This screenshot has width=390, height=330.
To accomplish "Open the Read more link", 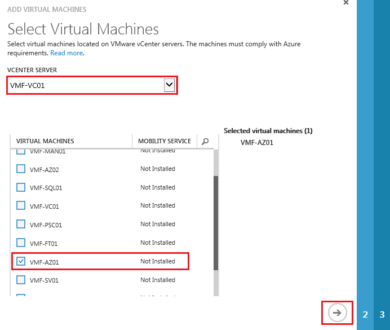I will coord(67,53).
